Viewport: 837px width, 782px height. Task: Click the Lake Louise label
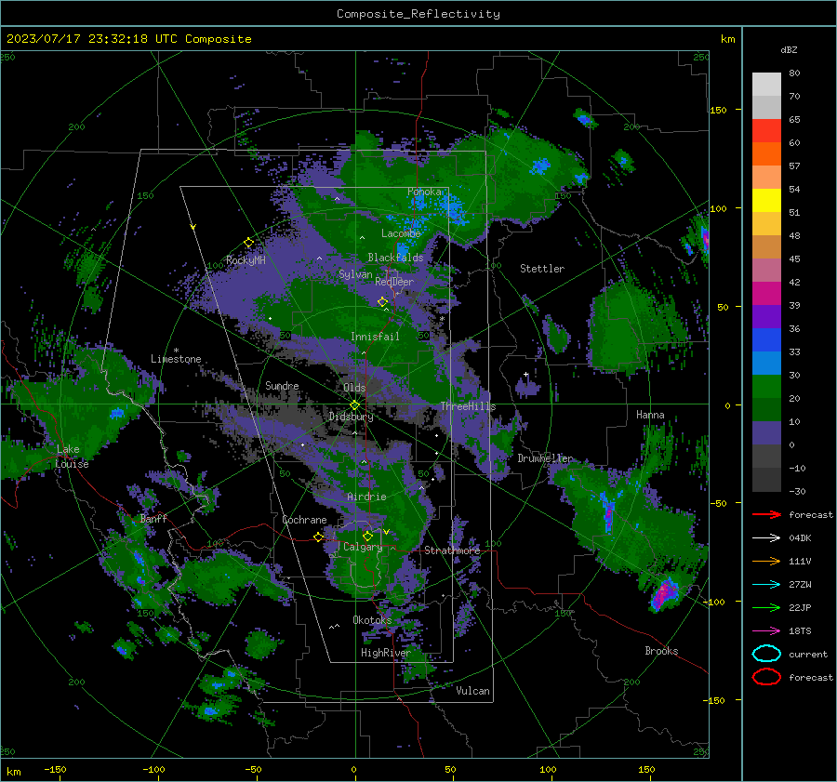pos(72,457)
